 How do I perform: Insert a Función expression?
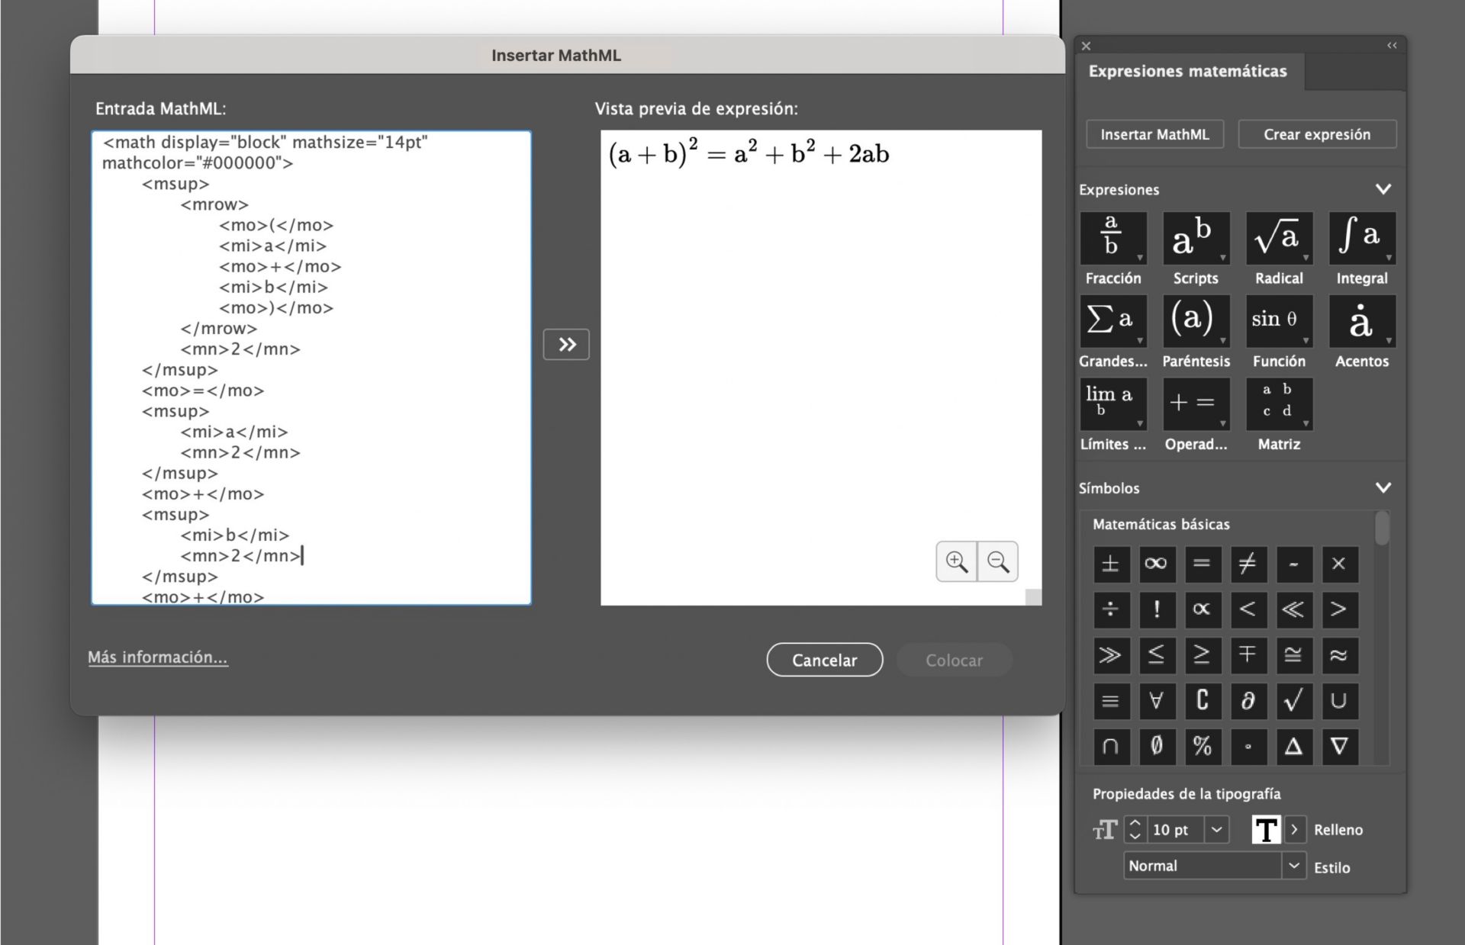[1278, 321]
